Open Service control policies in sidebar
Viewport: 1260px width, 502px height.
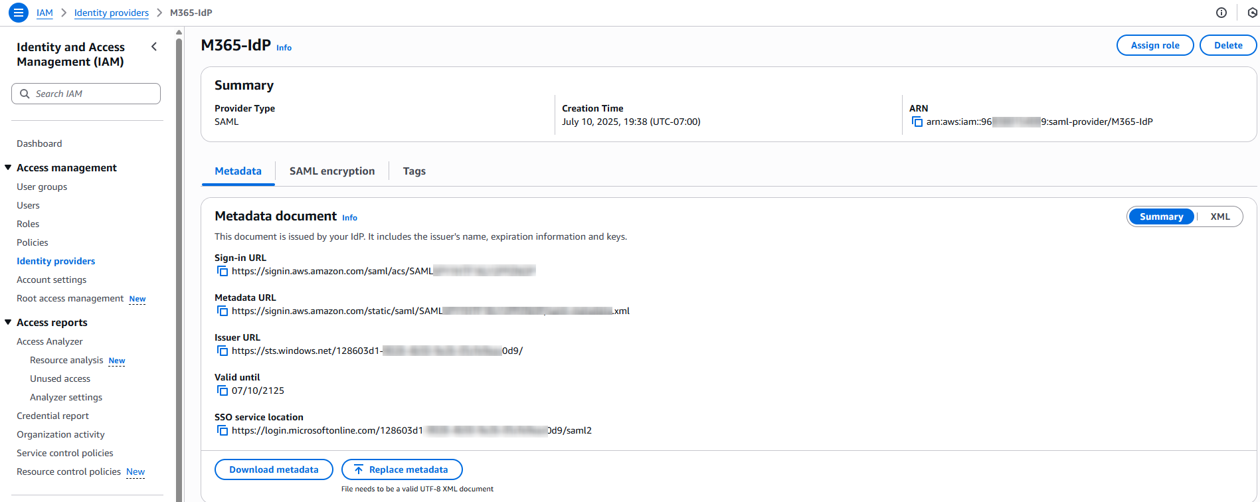point(65,453)
